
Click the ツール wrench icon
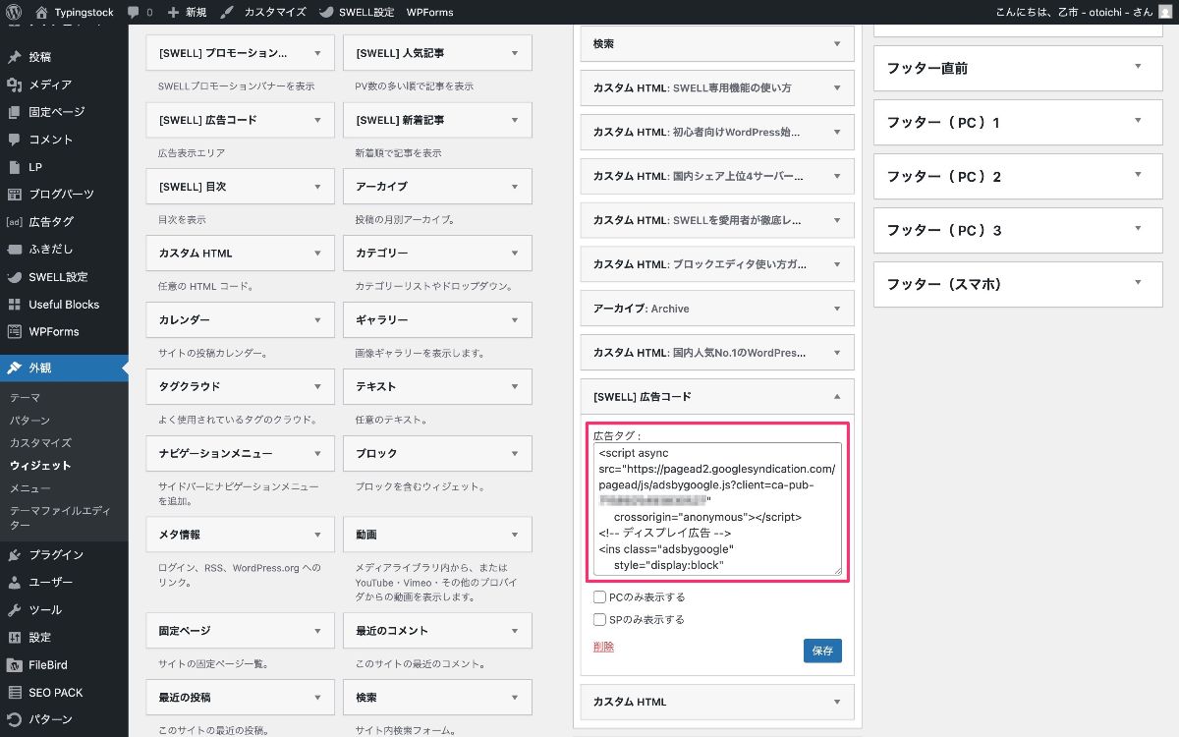[14, 610]
